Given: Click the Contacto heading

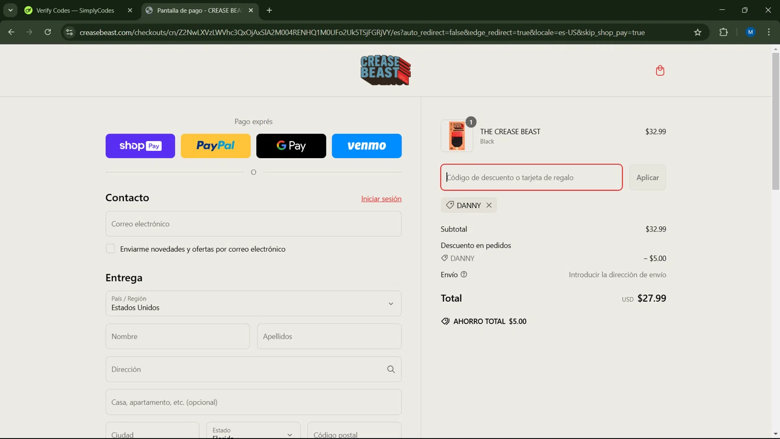Looking at the screenshot, I should point(127,198).
